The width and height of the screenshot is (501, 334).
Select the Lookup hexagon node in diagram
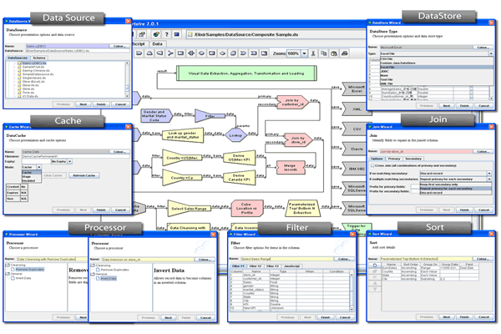click(x=235, y=135)
